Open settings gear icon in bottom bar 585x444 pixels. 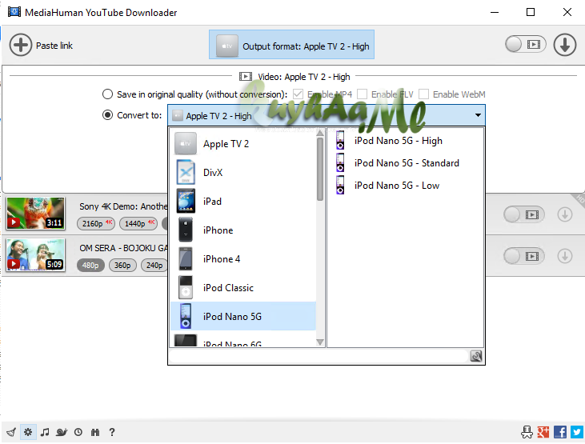point(28,432)
